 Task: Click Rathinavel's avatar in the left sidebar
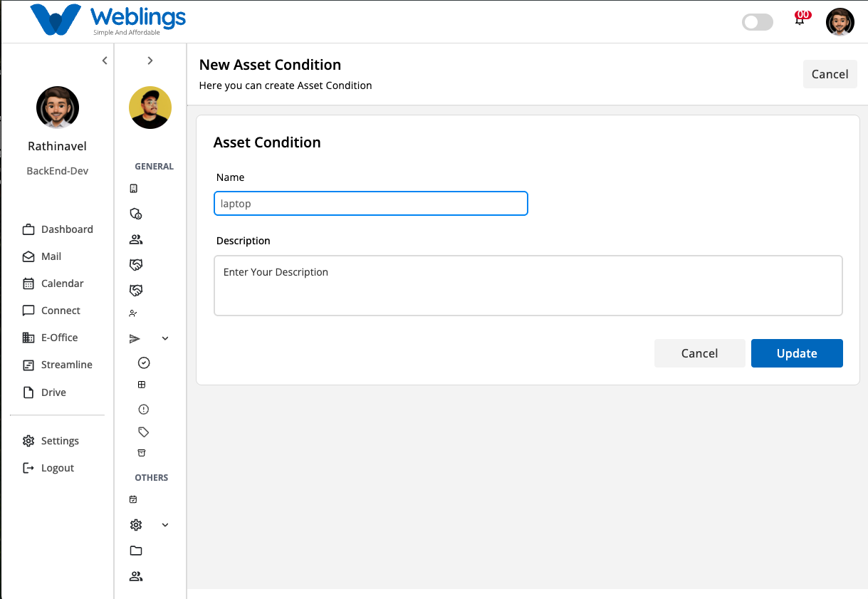pos(58,108)
